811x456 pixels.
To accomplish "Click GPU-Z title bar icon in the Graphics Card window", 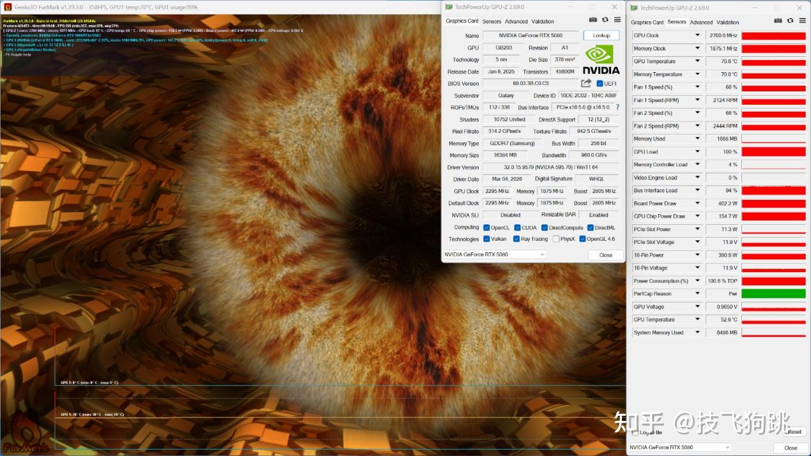I will click(449, 6).
